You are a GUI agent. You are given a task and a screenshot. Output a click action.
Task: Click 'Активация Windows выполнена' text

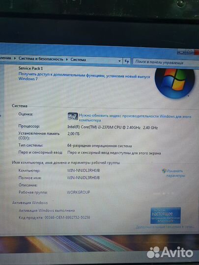47,211
